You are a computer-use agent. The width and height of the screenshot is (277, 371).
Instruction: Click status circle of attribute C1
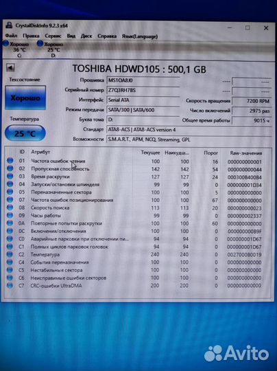point(10,247)
